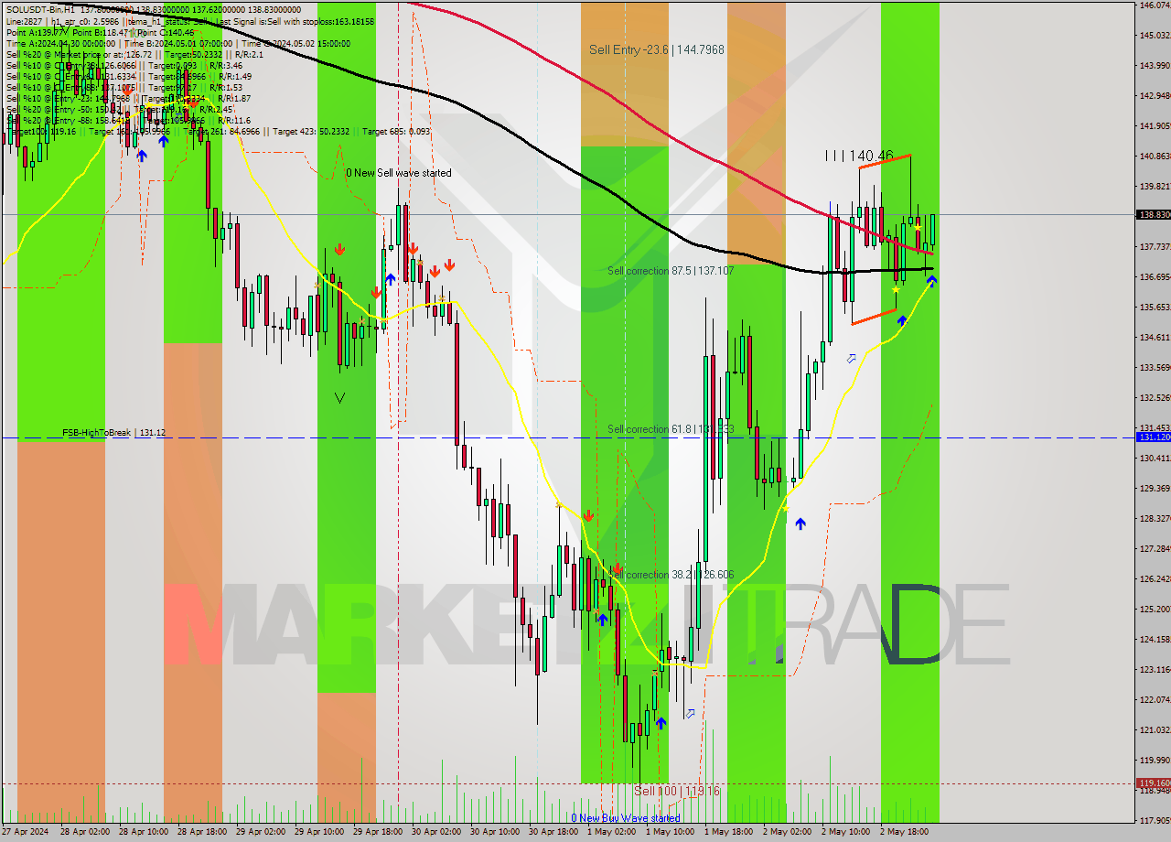Click the 'V' marker below the 29 Apr candles

[x=339, y=398]
